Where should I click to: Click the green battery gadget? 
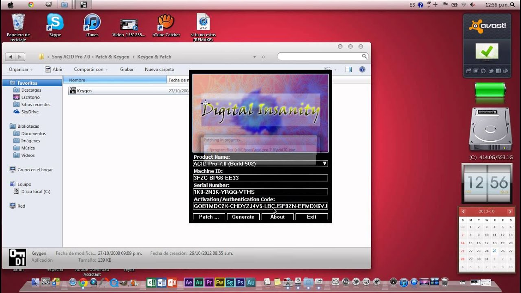coord(490,90)
